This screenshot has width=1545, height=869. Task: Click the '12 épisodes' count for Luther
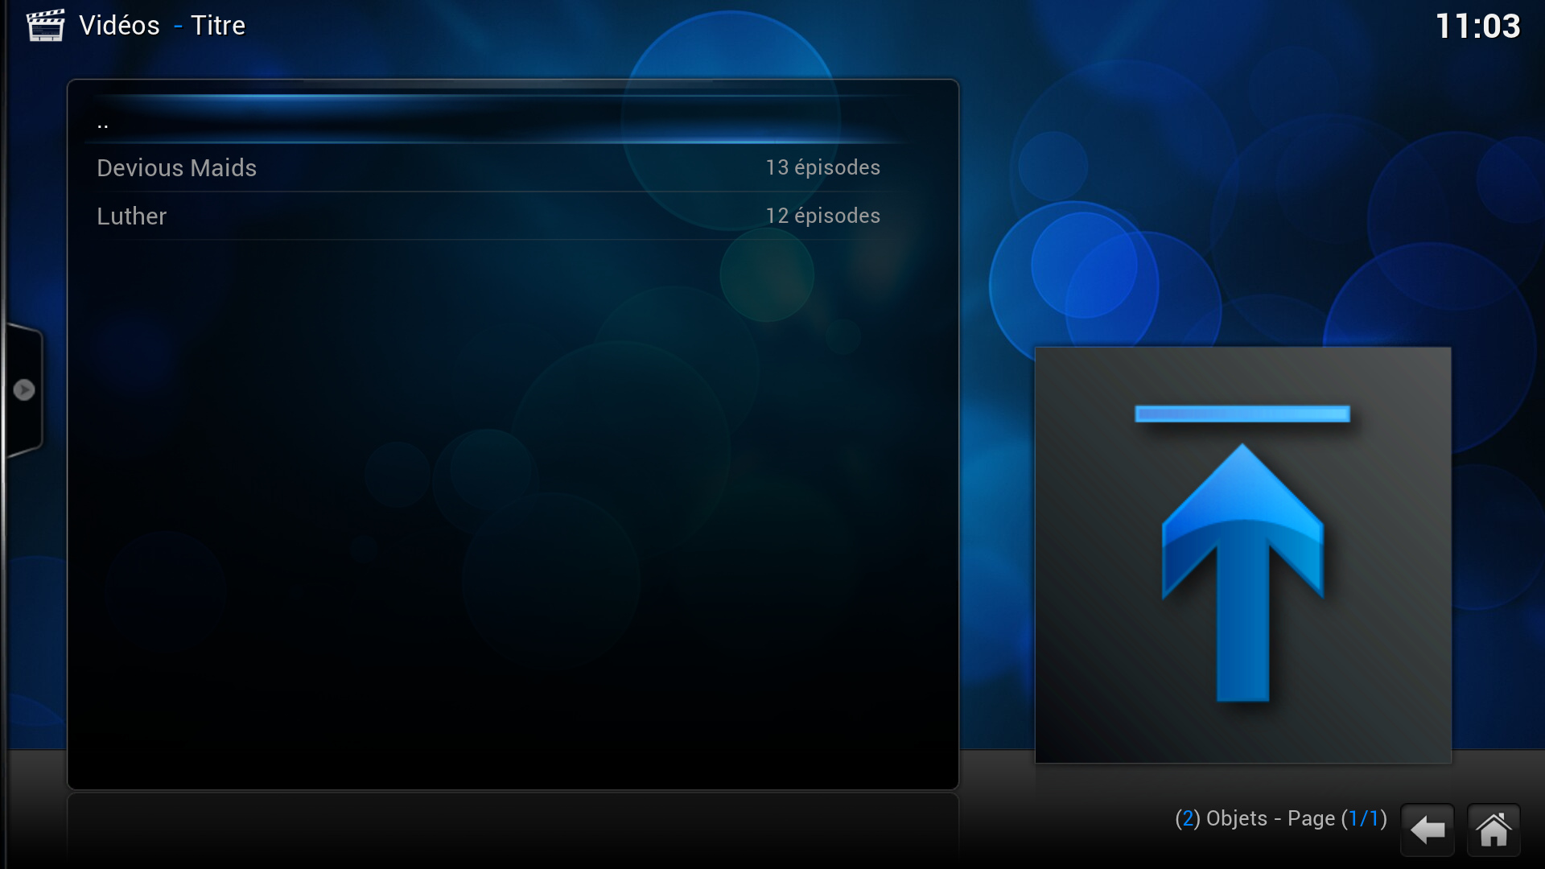[x=822, y=216]
